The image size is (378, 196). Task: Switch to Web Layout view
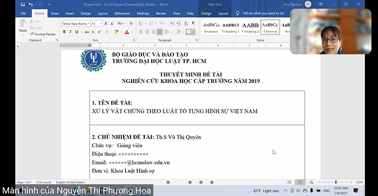(311, 182)
